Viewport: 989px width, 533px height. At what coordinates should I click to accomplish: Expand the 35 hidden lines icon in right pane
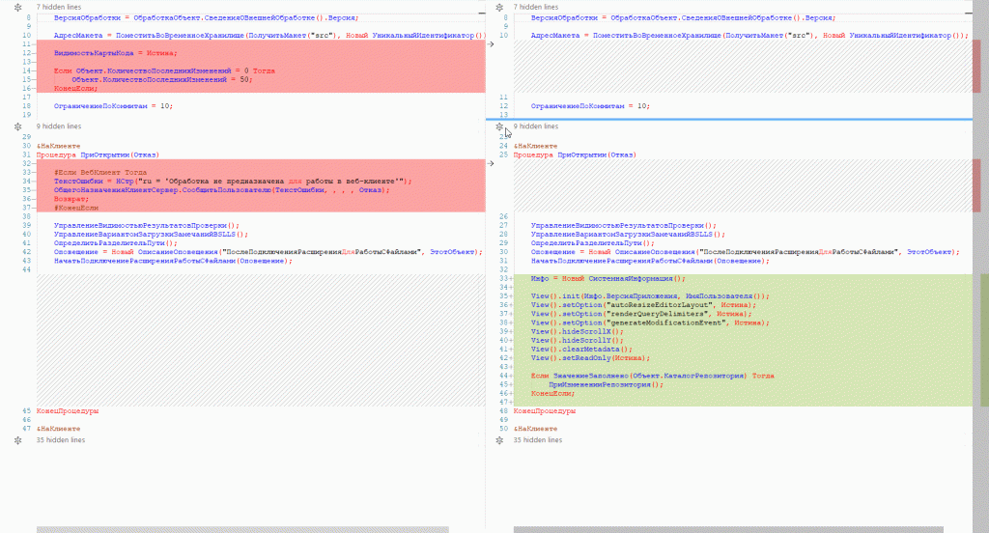499,440
